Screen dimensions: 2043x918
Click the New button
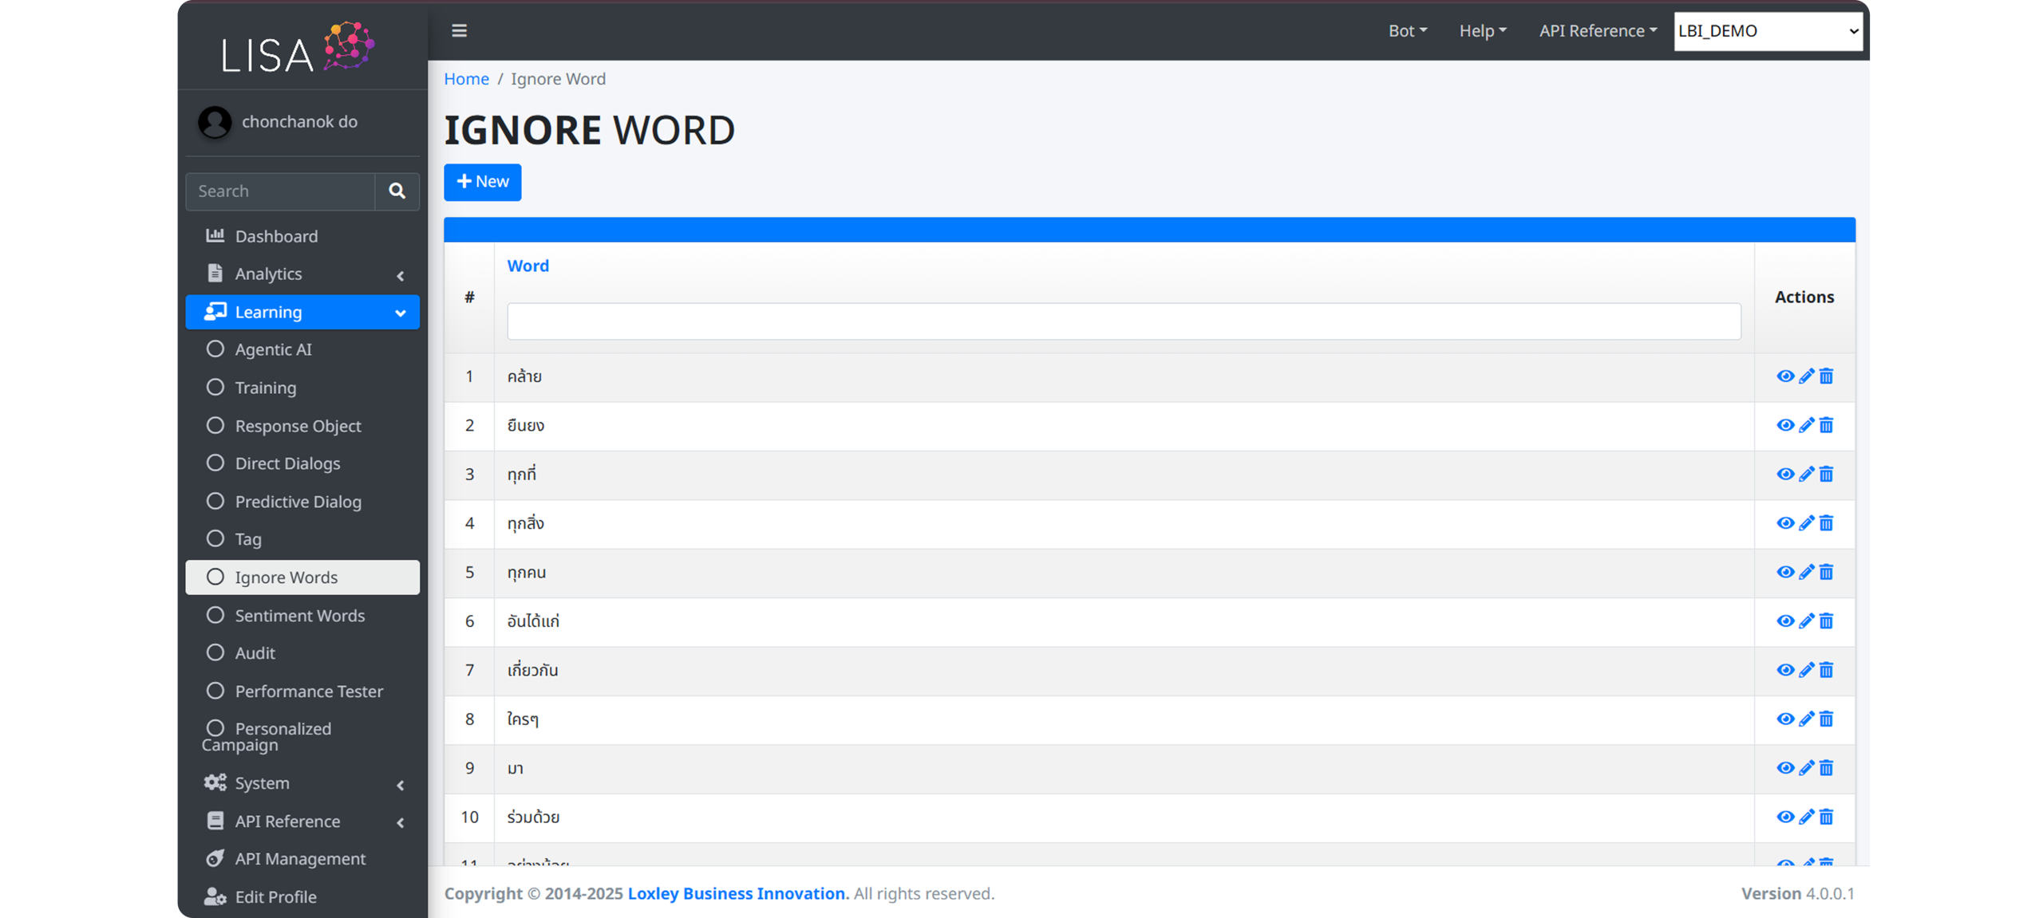pyautogui.click(x=482, y=182)
